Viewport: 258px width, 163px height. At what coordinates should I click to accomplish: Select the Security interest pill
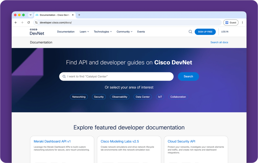point(99,97)
